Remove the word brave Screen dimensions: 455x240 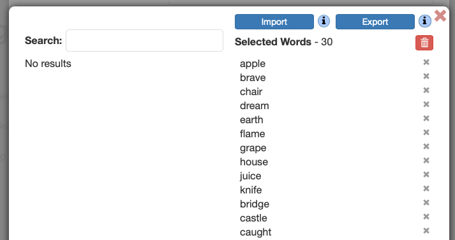[426, 77]
